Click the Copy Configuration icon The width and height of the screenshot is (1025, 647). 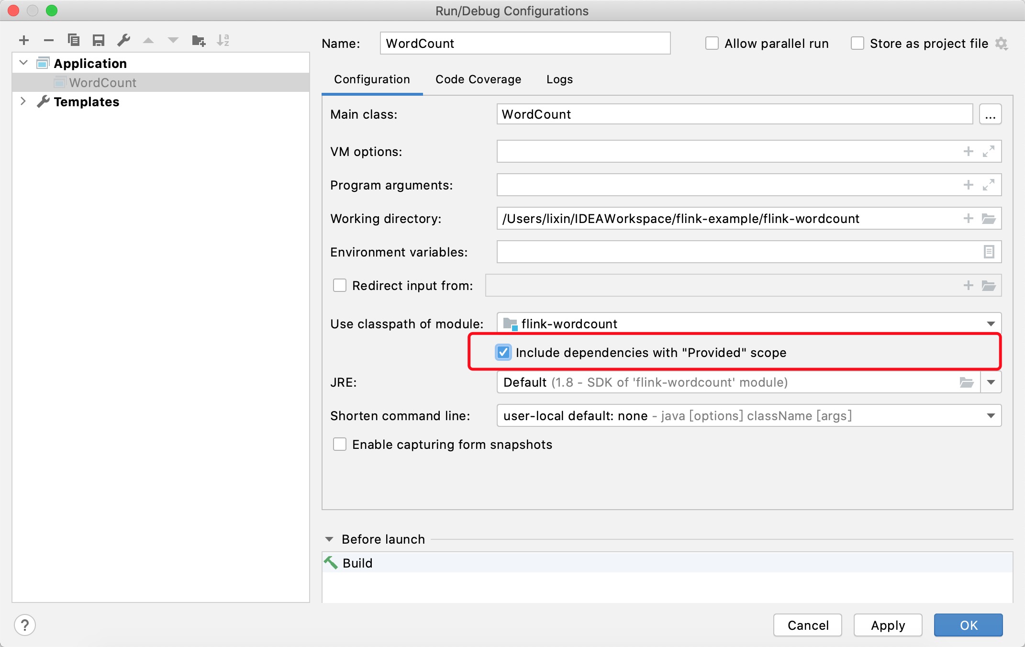pos(74,40)
